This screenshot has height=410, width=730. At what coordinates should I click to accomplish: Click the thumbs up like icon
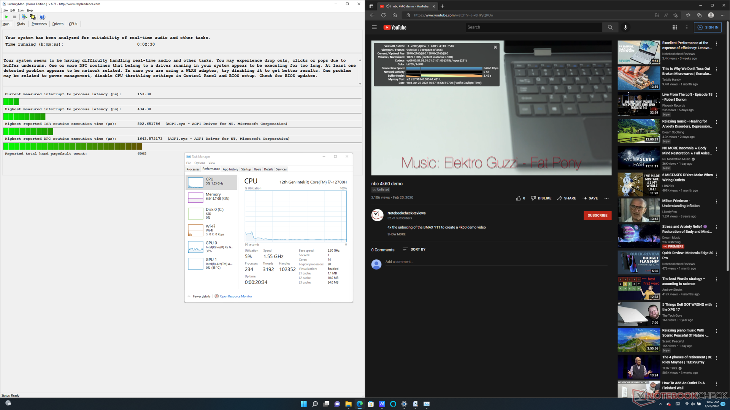click(519, 198)
